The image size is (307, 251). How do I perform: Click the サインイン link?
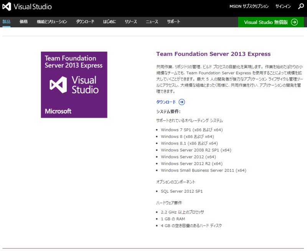283,6
